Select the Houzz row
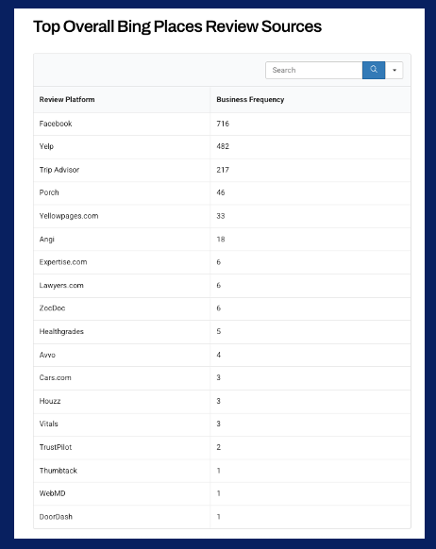Viewport: 436px width, 549px height. [222, 401]
